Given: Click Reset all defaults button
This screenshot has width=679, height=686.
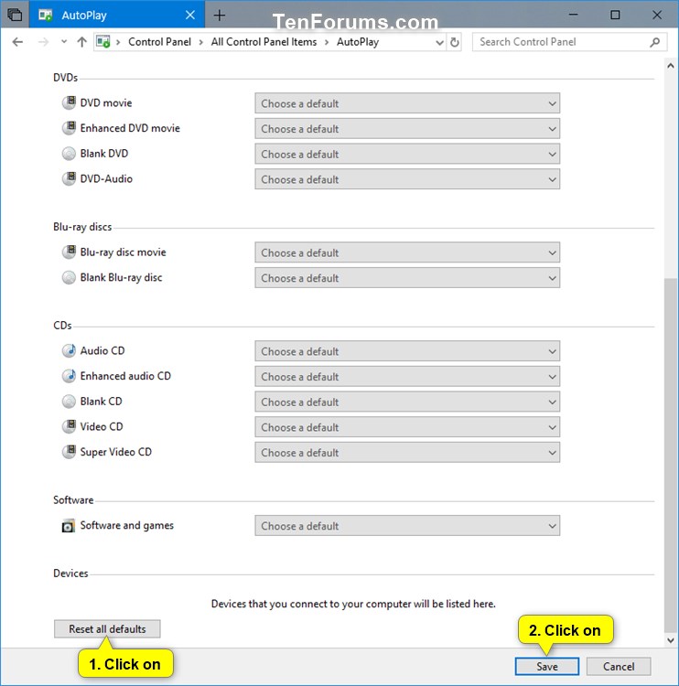Looking at the screenshot, I should tap(107, 629).
